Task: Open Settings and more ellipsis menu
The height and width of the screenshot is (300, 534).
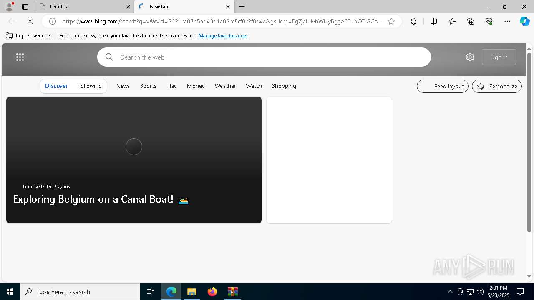Action: click(x=507, y=21)
